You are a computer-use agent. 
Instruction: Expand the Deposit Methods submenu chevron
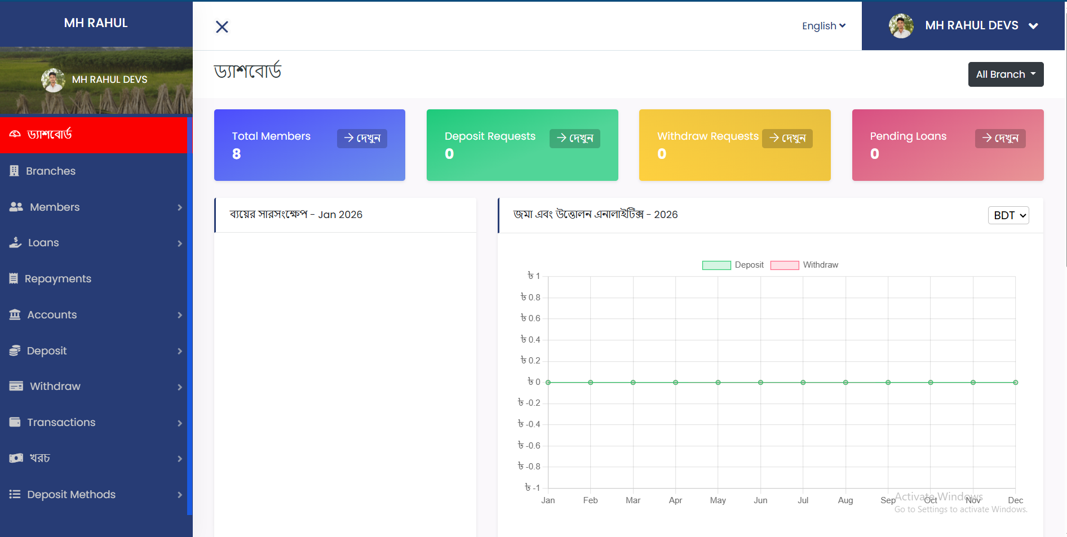click(x=180, y=495)
